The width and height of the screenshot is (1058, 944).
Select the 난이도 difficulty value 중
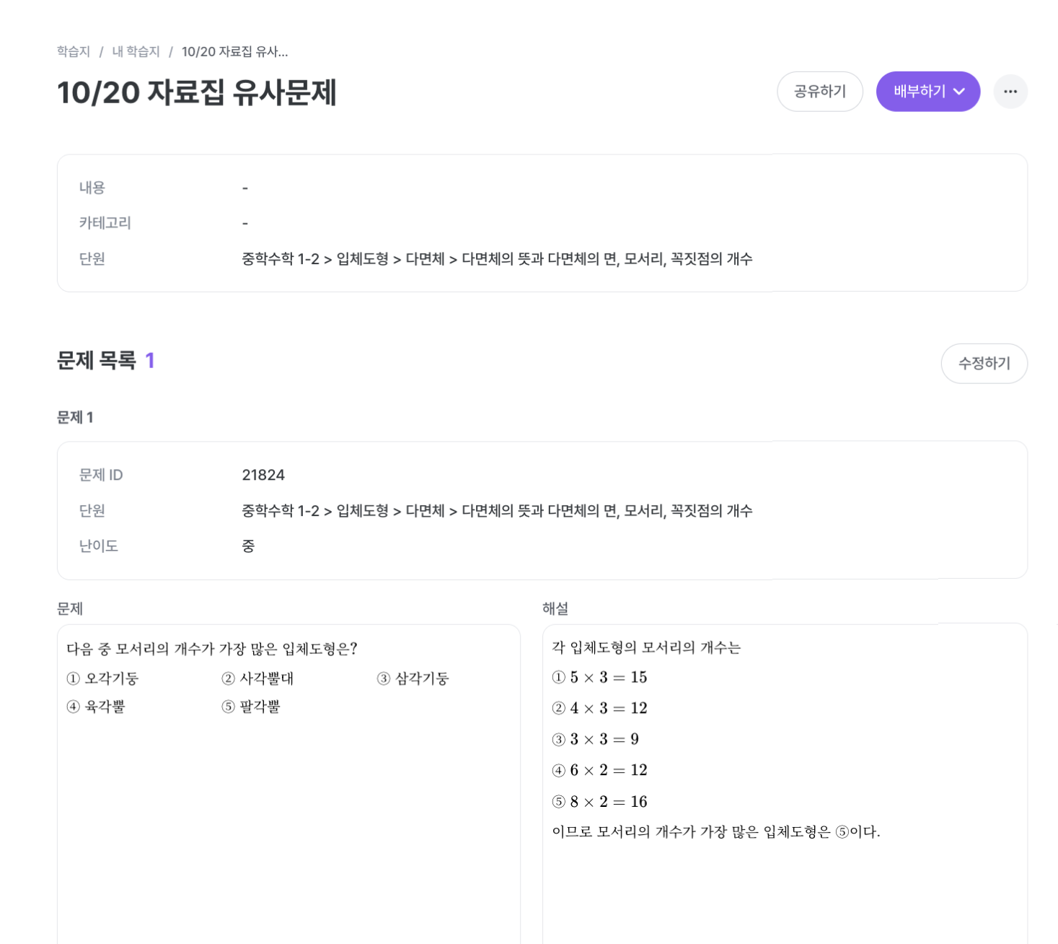[x=248, y=546]
